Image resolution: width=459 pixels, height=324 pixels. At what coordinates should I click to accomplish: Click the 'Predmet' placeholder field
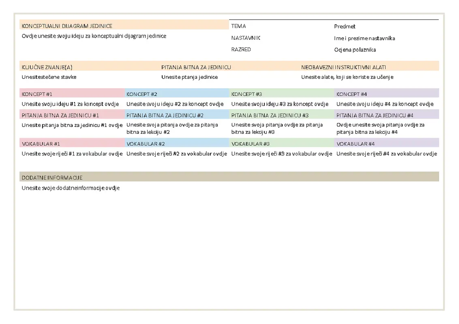(345, 26)
